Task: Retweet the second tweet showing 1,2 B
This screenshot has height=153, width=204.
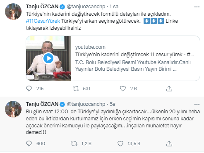Action: pyautogui.click(x=74, y=143)
